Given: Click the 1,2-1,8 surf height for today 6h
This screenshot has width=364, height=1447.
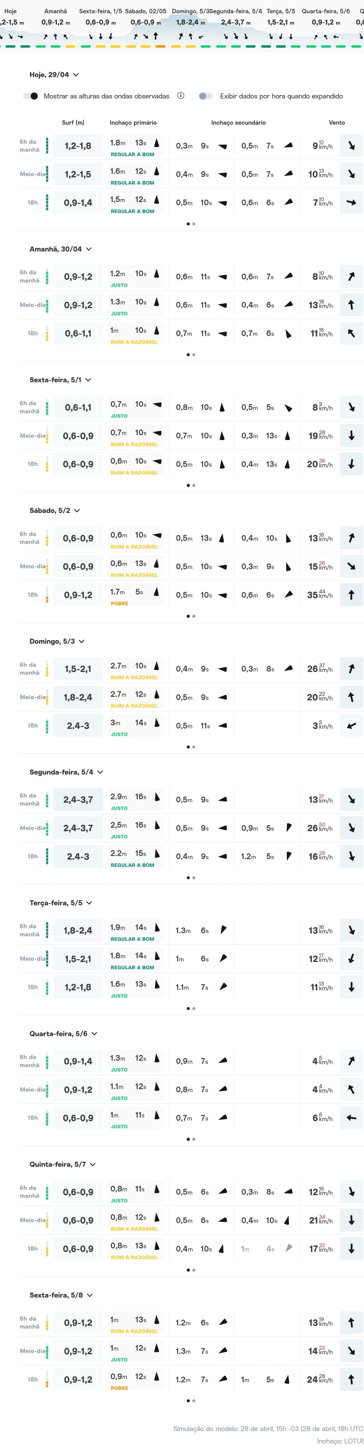Looking at the screenshot, I should 78,146.
